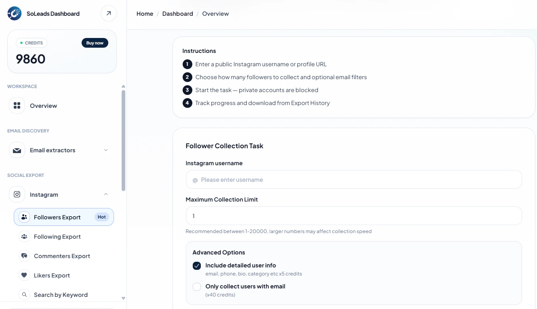The width and height of the screenshot is (537, 309).
Task: Click instruction 'Start the task — private accounts'
Action: [257, 90]
